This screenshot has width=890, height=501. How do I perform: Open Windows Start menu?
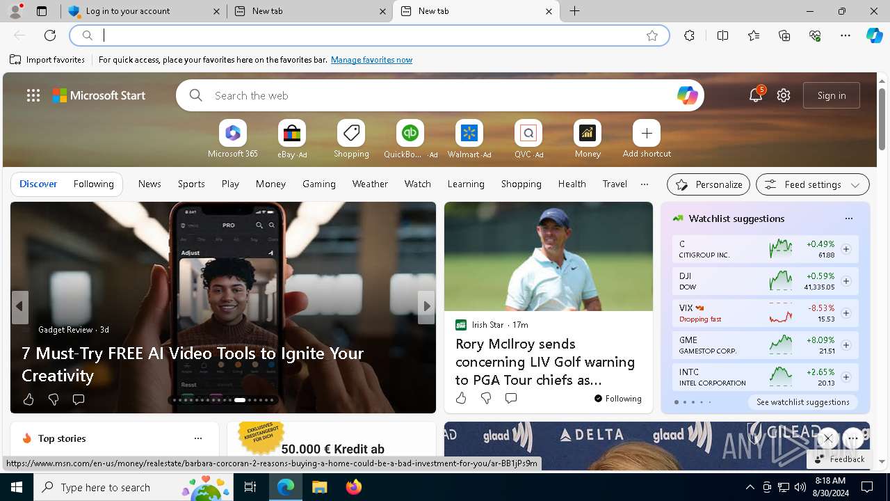(x=17, y=487)
